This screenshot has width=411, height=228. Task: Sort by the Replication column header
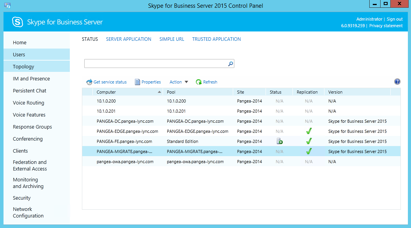(308, 92)
